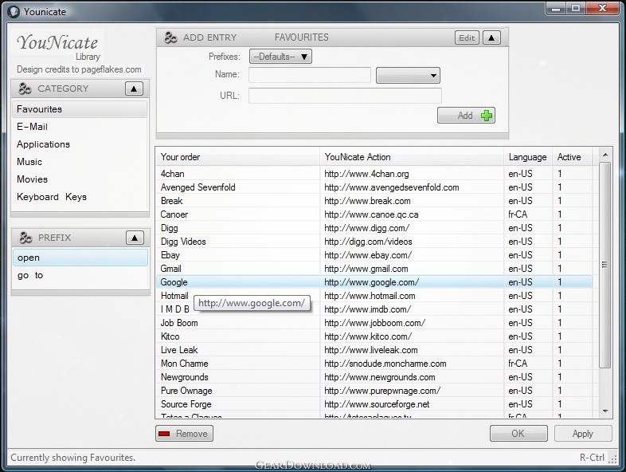Sort by the YouNicate Action column header

click(x=412, y=157)
